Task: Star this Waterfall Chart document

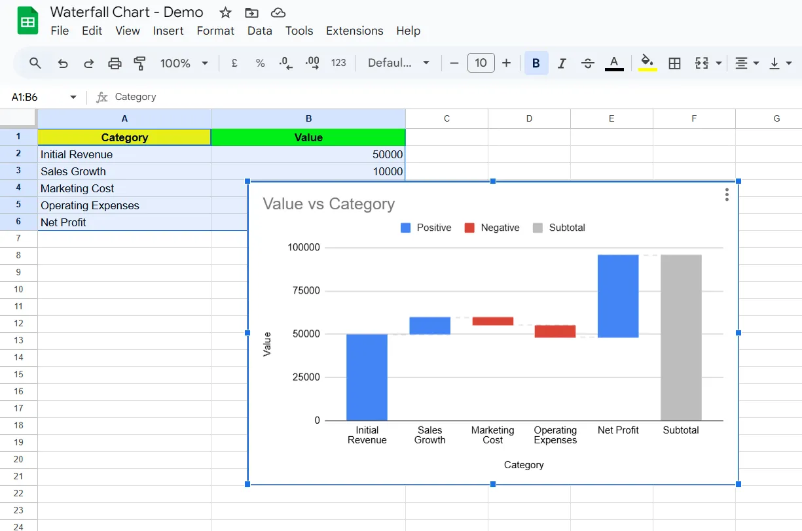Action: [x=225, y=12]
